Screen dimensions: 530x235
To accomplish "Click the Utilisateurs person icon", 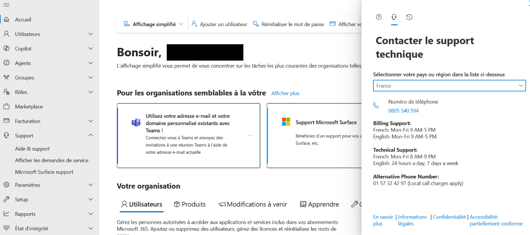I will click(6, 34).
